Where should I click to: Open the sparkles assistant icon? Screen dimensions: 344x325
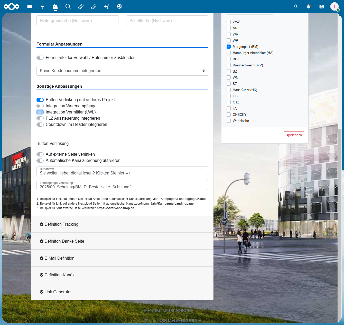[x=107, y=6]
